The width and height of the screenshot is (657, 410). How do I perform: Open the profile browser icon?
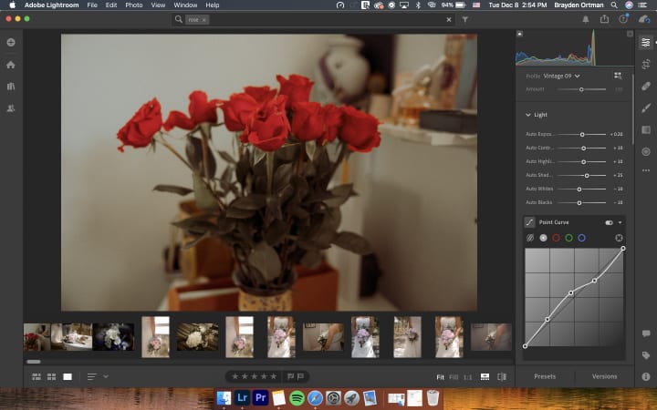click(x=618, y=76)
